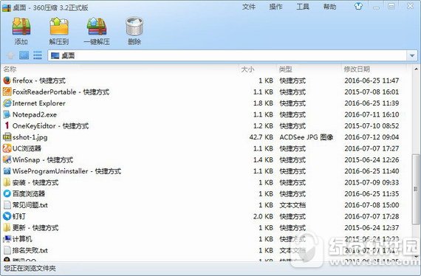
Task: Select the WinSnap shortcut icon
Action: pyautogui.click(x=7, y=159)
